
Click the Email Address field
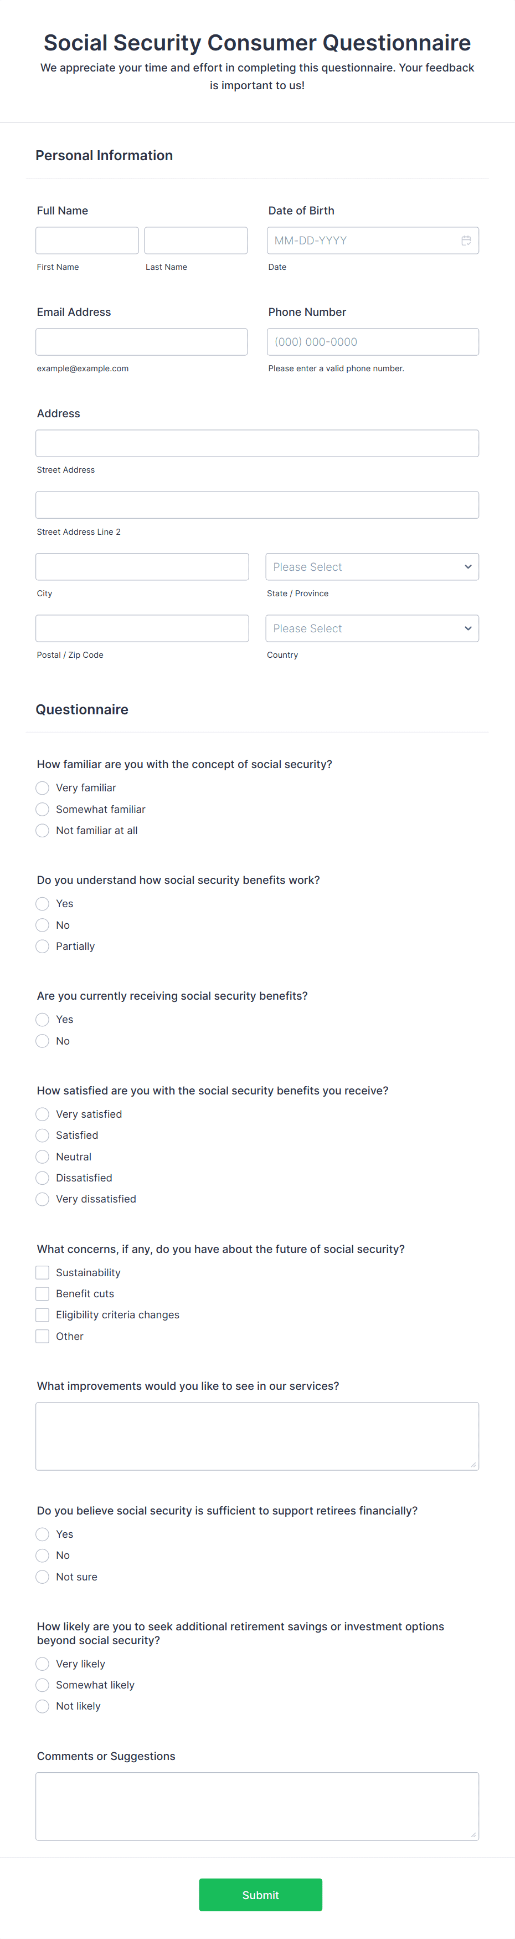point(141,341)
